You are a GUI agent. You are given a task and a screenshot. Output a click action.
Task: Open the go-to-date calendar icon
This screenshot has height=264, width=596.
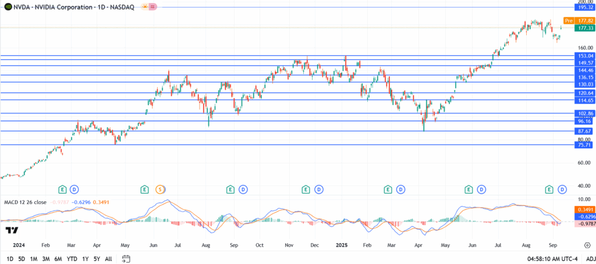pos(126,258)
